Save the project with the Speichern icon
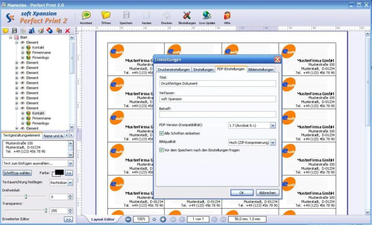Image resolution: width=372 pixels, height=225 pixels. coord(126,15)
